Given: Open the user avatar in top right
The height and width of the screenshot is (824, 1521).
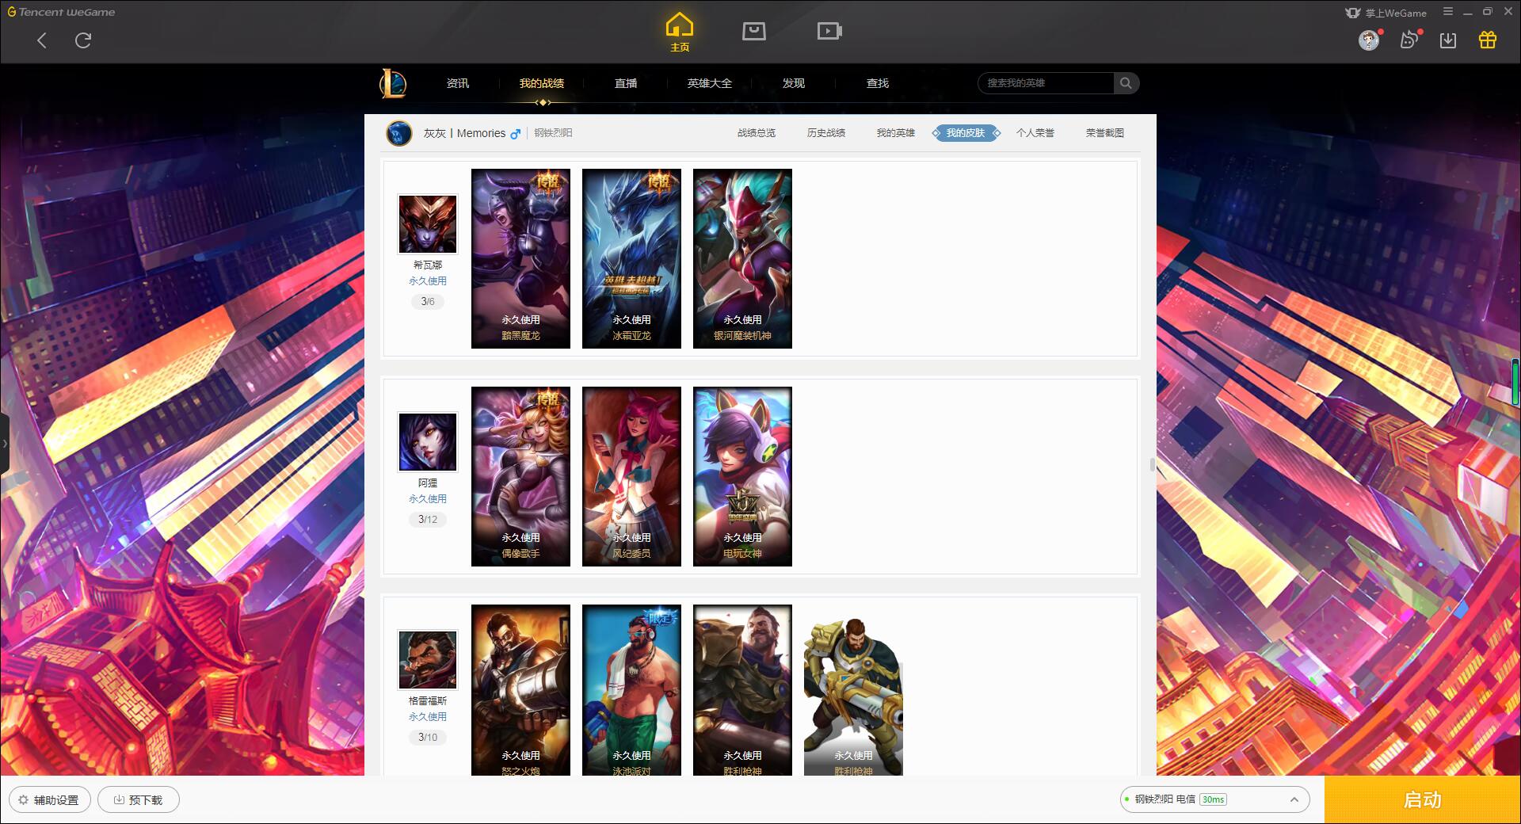Looking at the screenshot, I should (x=1368, y=40).
